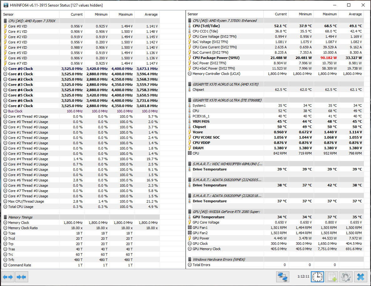Collapse GIGABYTE X570 AORUS ULTRA (ITE IT8688E) group
This screenshot has height=286, width=371.
click(x=189, y=100)
